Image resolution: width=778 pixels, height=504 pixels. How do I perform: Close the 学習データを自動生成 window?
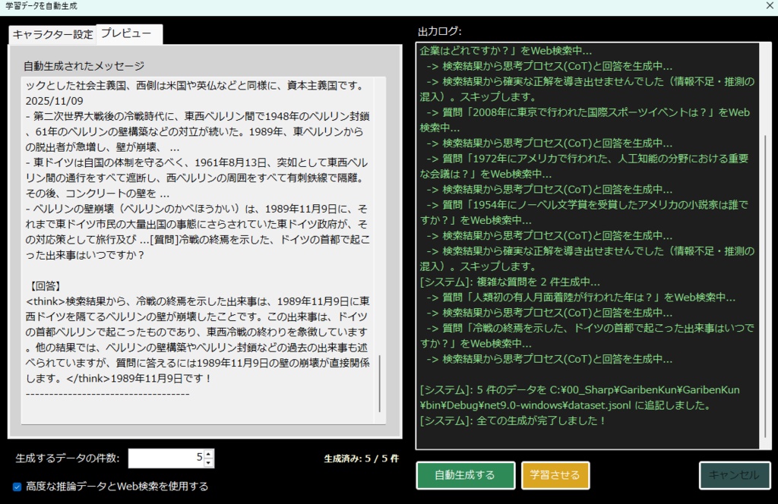769,7
